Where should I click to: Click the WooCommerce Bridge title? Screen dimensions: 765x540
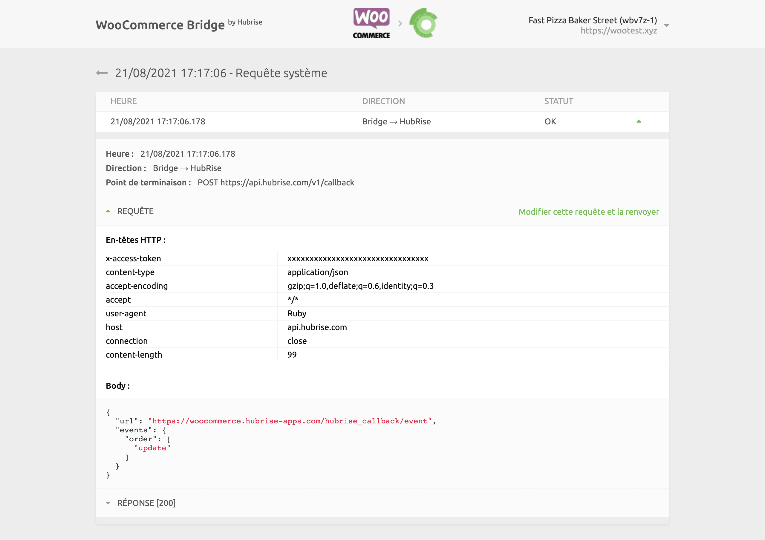[x=160, y=24]
